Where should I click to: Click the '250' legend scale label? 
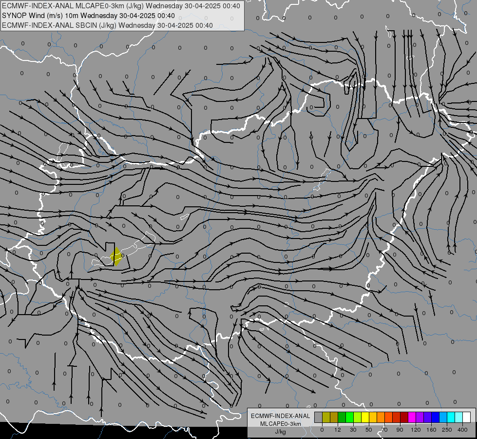pos(447,430)
